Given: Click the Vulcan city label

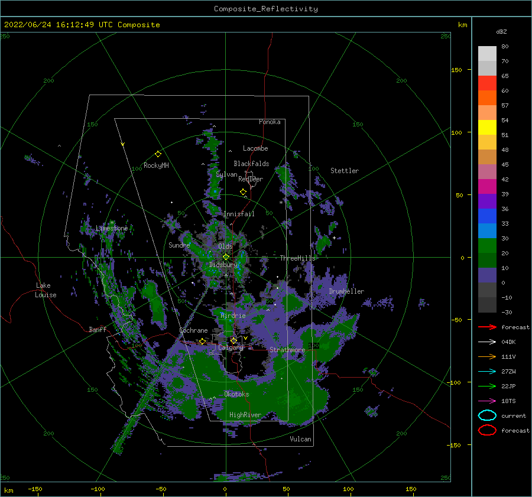Looking at the screenshot, I should tap(301, 439).
